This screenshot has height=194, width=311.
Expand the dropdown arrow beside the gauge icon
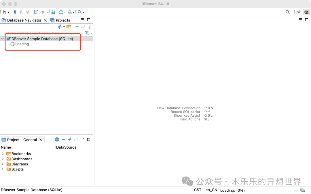[x=65, y=12]
